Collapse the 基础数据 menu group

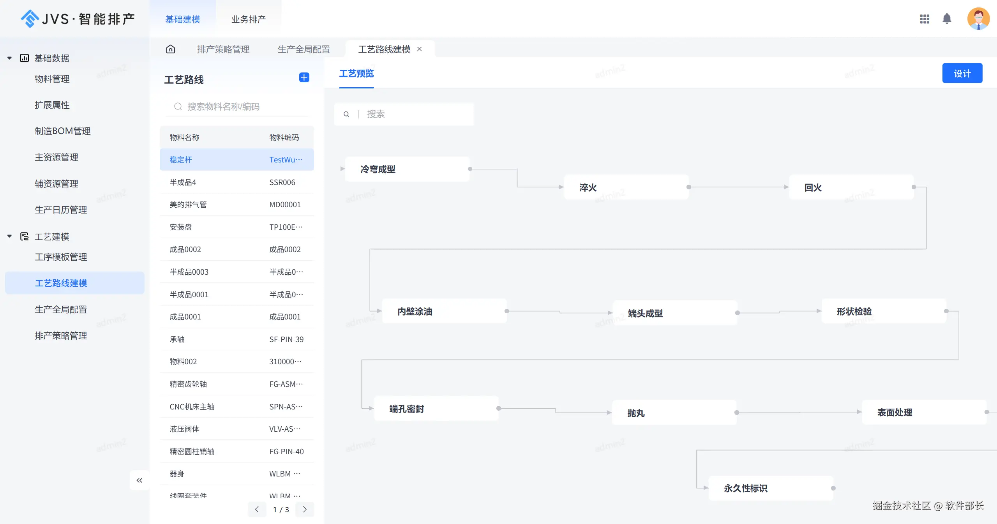tap(9, 58)
